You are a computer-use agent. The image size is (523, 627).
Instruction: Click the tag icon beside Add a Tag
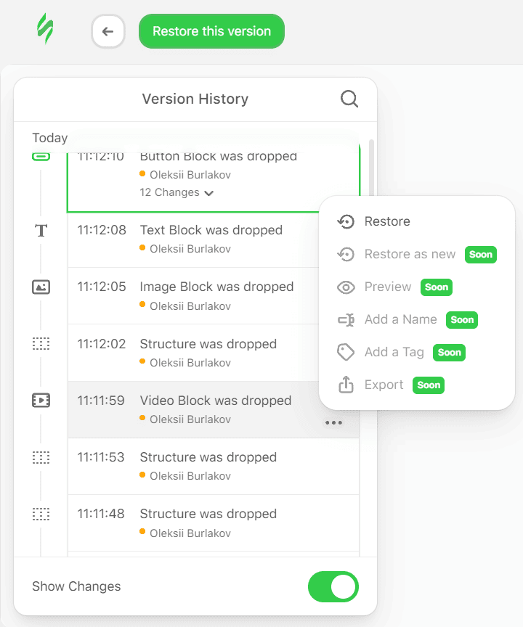(346, 352)
